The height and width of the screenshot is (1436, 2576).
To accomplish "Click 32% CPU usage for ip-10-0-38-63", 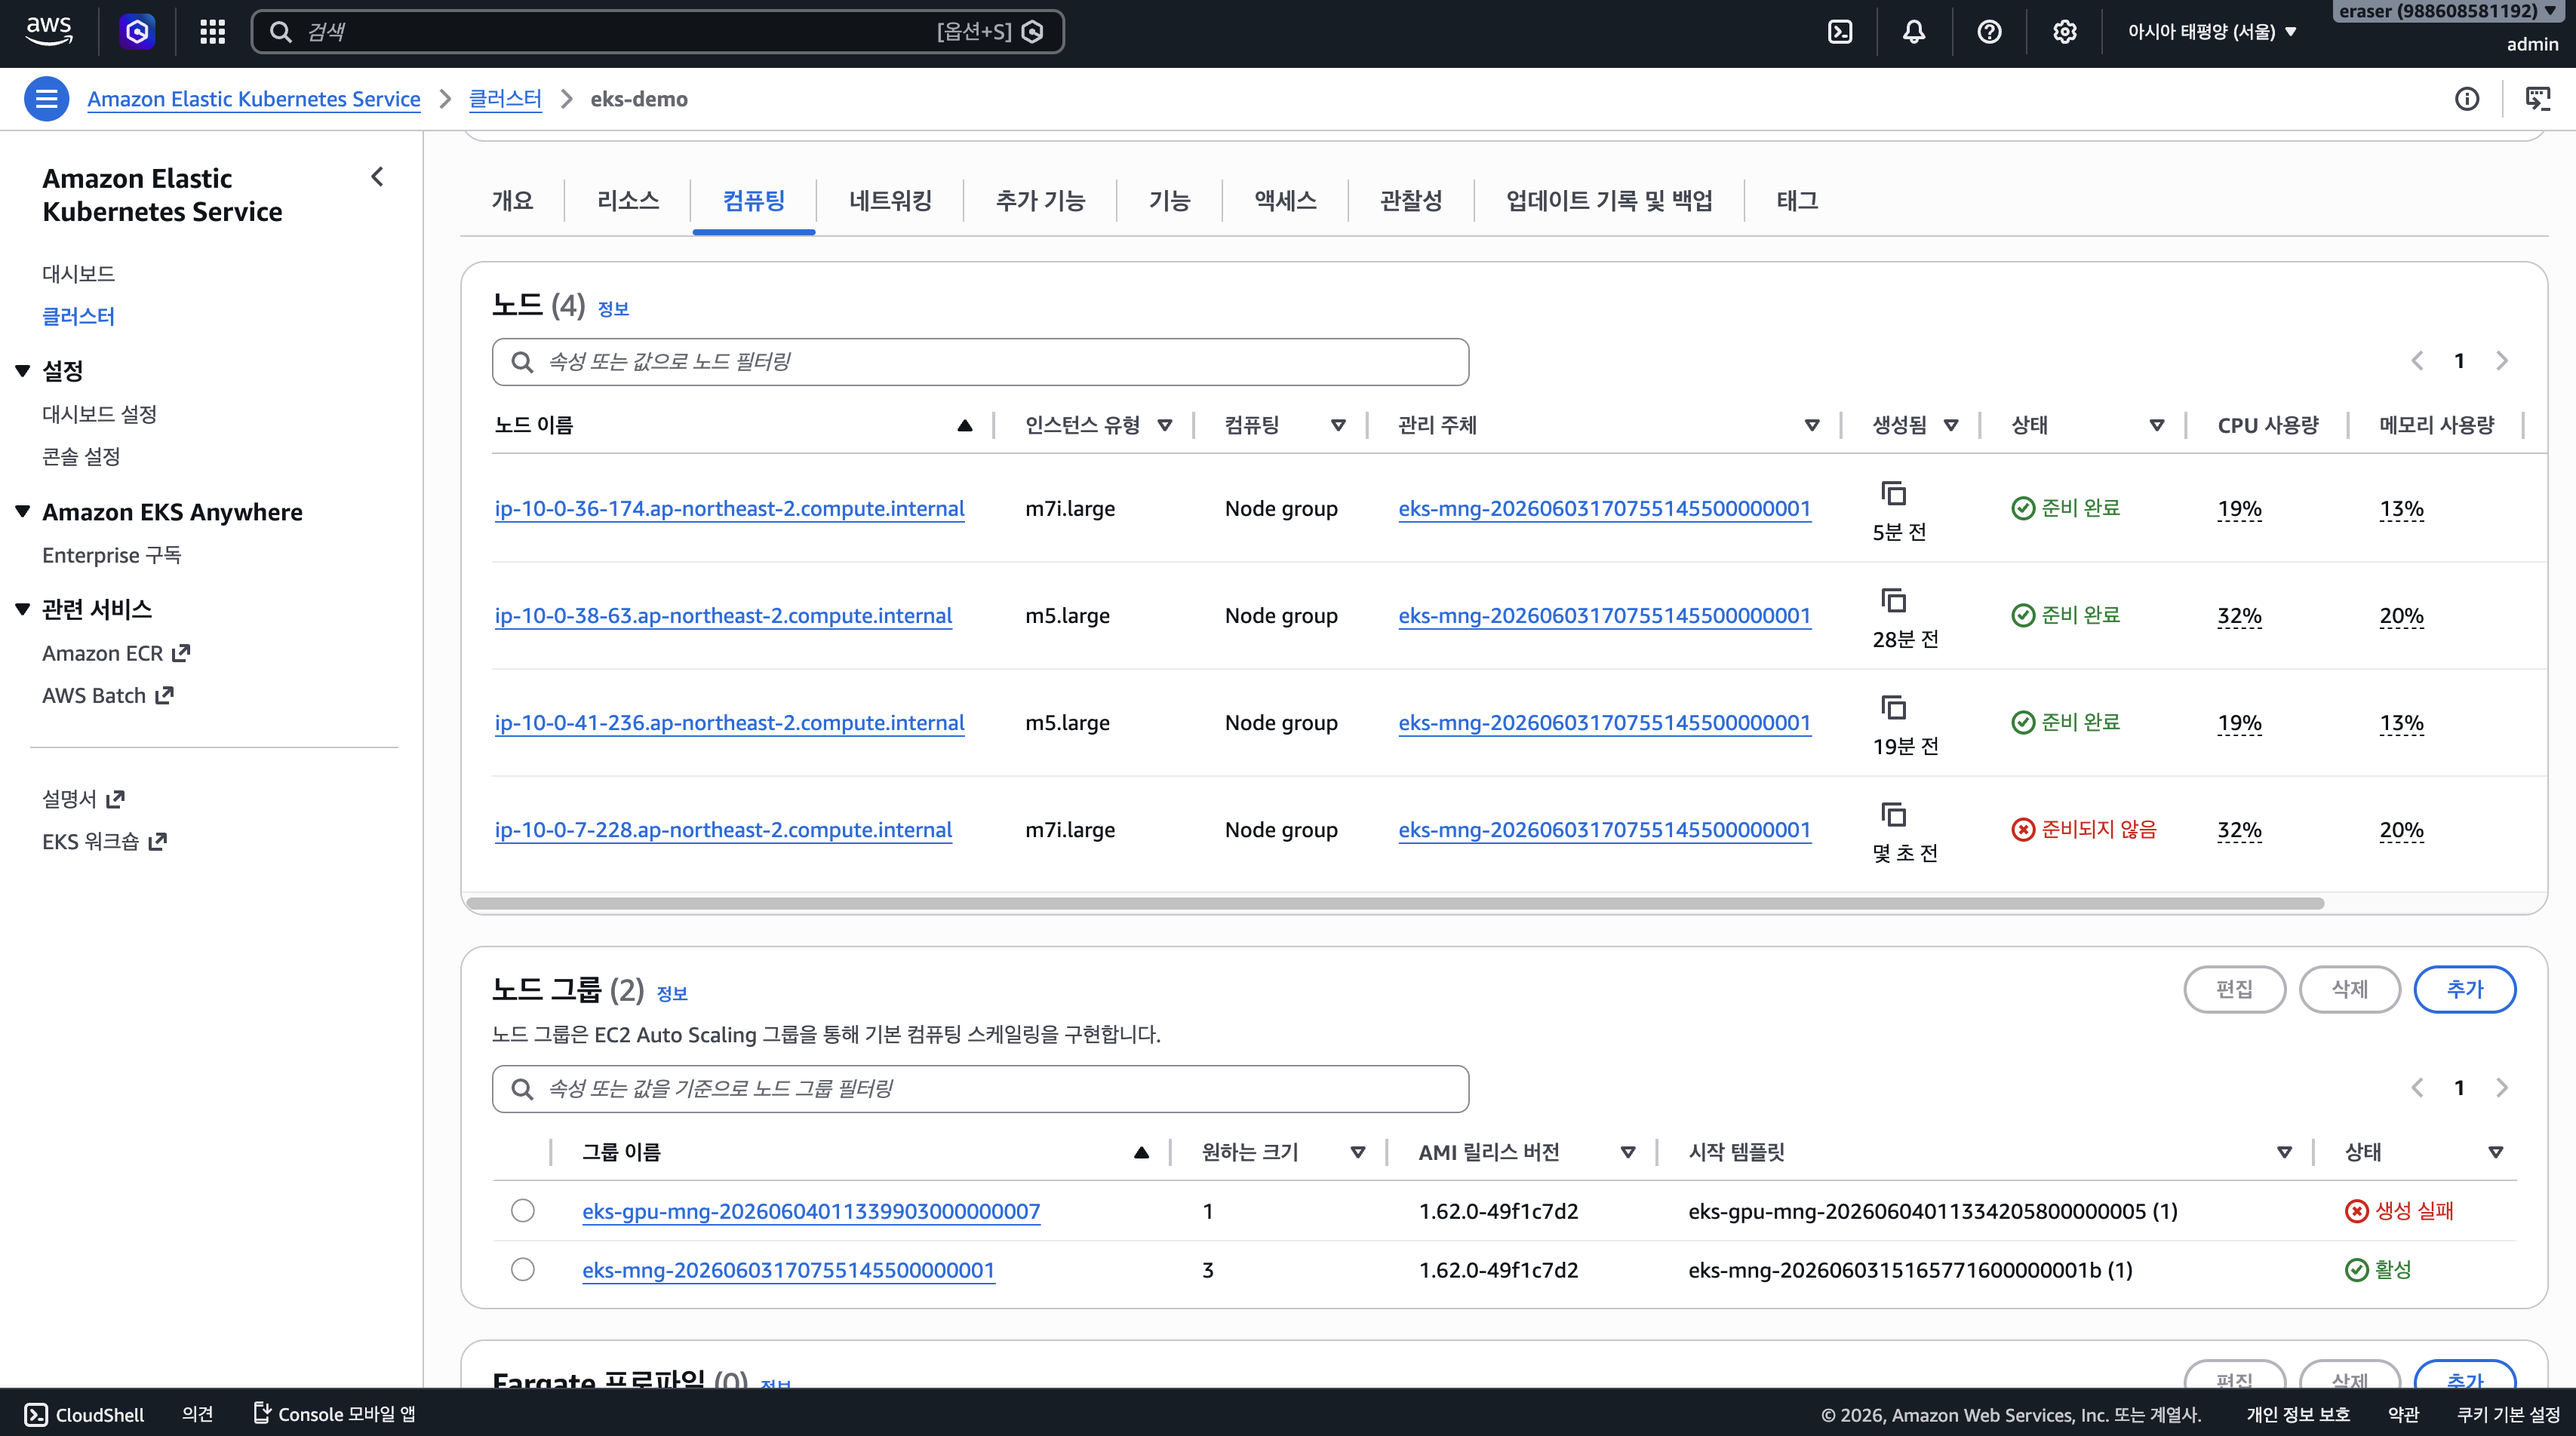I will (2239, 615).
